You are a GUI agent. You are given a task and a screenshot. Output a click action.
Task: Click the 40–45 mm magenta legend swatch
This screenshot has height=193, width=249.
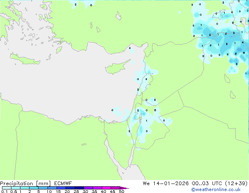click(x=106, y=188)
